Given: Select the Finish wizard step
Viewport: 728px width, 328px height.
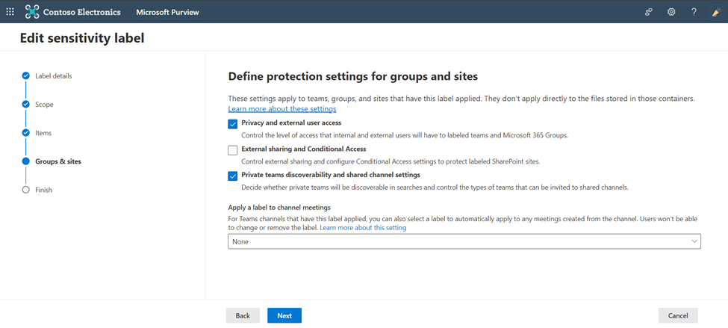Looking at the screenshot, I should [x=43, y=190].
